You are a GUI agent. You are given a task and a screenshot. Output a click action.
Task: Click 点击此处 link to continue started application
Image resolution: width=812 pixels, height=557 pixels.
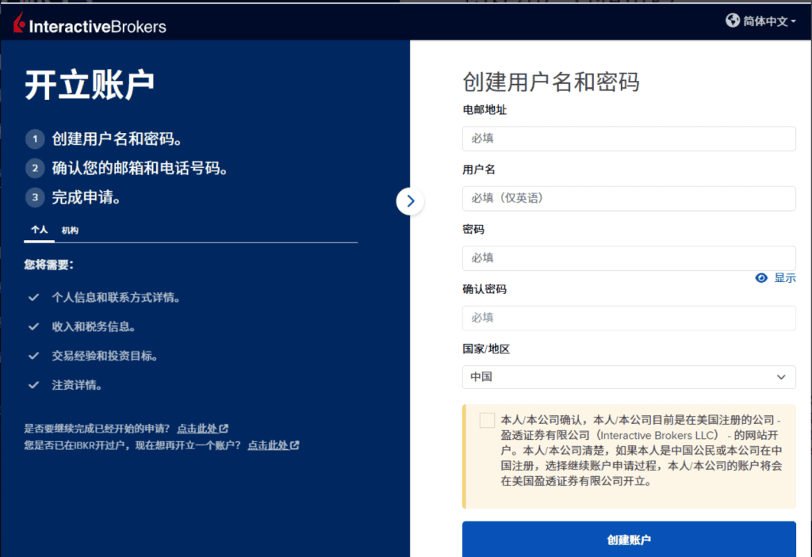[202, 429]
